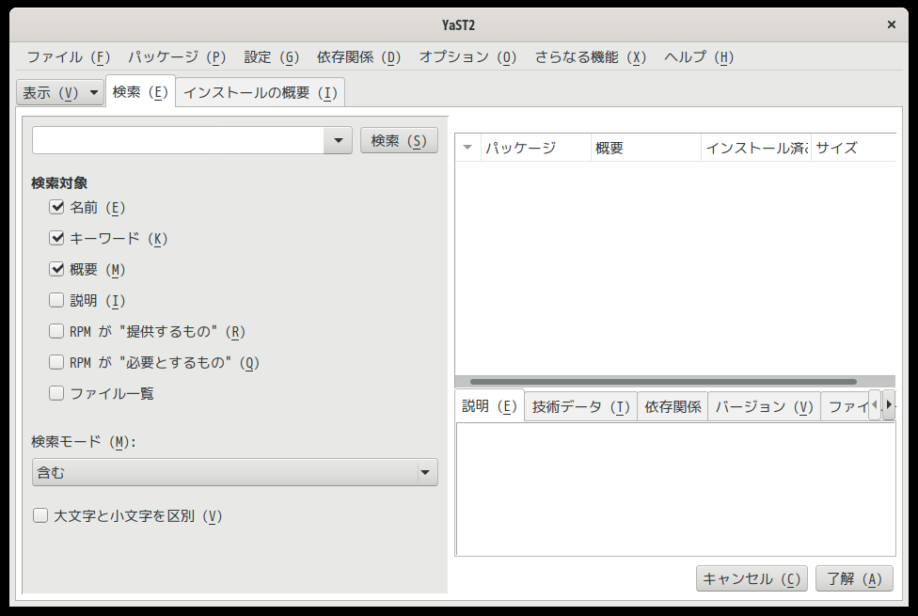Open the ファイル (F) menu
918x616 pixels.
(x=69, y=56)
